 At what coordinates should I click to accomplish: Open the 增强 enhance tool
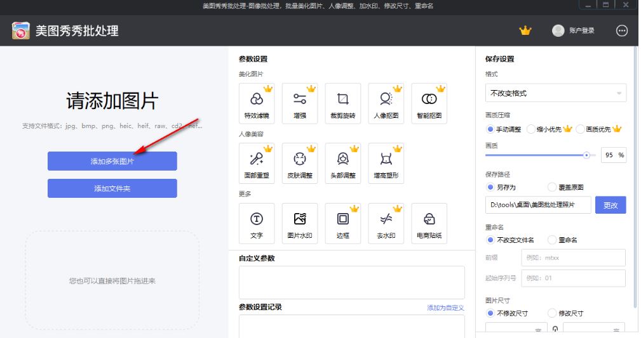(300, 103)
